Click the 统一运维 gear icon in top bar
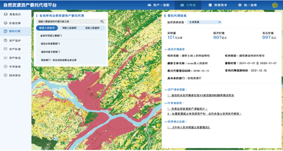Screen dimensions: 283x151 (240, 5)
